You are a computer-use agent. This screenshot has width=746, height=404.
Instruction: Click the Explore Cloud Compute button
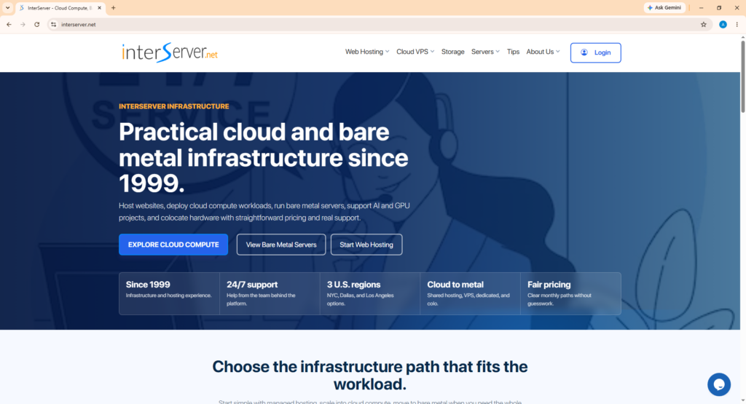[x=173, y=245]
